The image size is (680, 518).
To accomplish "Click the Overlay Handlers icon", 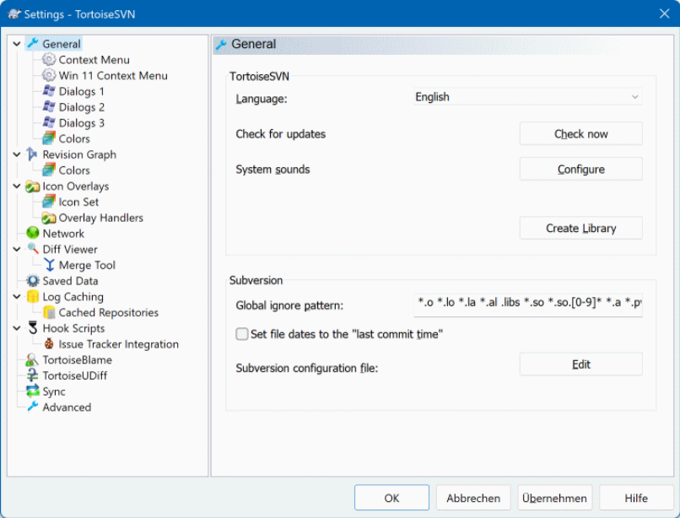I will [x=49, y=218].
